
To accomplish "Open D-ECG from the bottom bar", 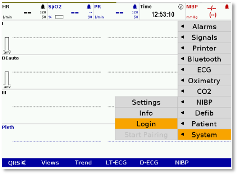I will 149,163.
